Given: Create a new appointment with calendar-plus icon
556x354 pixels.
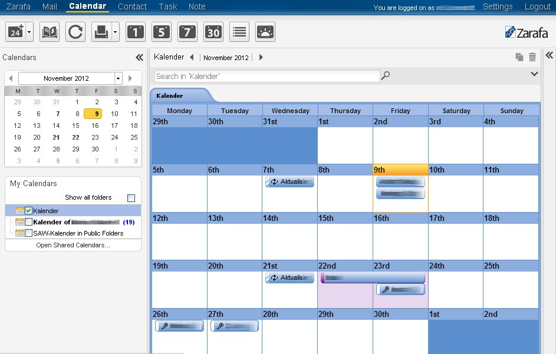Looking at the screenshot, I should pyautogui.click(x=15, y=32).
